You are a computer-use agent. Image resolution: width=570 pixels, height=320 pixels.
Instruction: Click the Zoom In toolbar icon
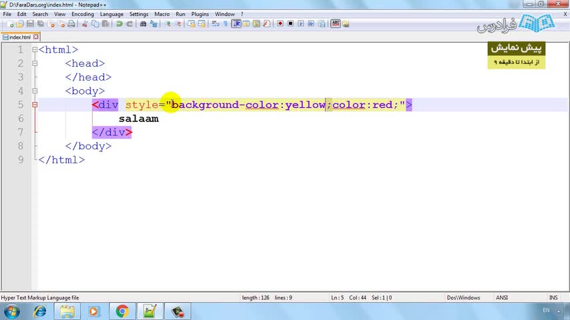(168, 24)
